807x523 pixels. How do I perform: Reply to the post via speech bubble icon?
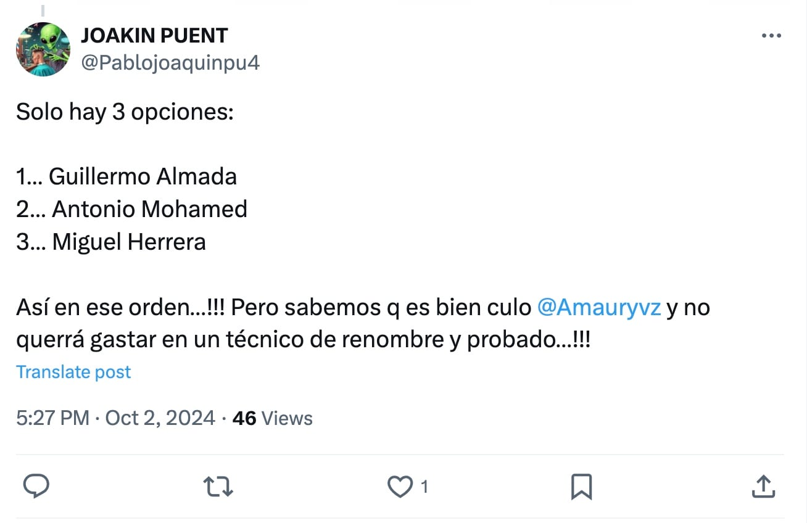[36, 487]
